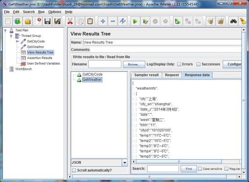Image resolution: width=249 pixels, height=182 pixels.
Task: Click the Save As icon
Action: 57,21
